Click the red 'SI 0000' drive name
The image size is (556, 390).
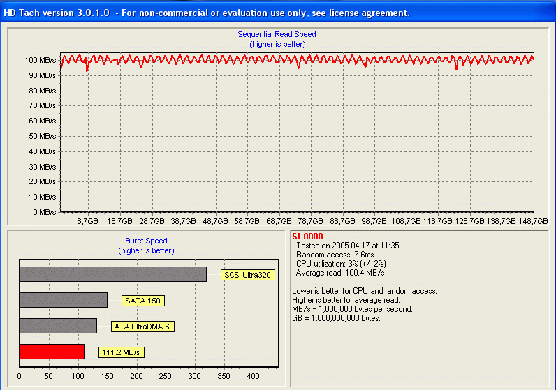point(307,237)
